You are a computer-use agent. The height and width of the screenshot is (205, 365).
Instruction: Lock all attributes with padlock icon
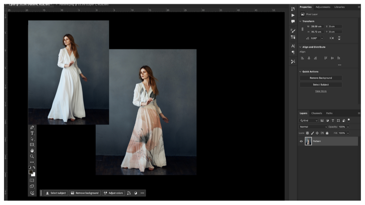click(327, 133)
